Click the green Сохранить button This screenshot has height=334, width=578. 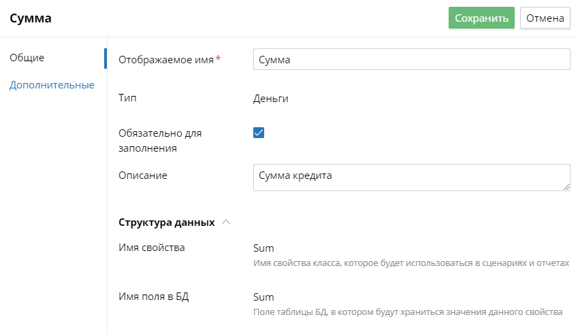click(x=481, y=18)
